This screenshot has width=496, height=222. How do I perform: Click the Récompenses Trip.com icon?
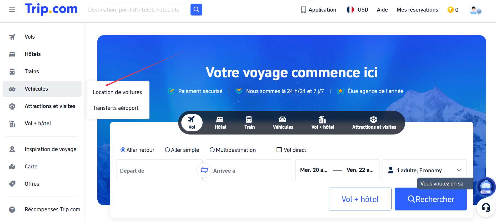[x=12, y=209]
